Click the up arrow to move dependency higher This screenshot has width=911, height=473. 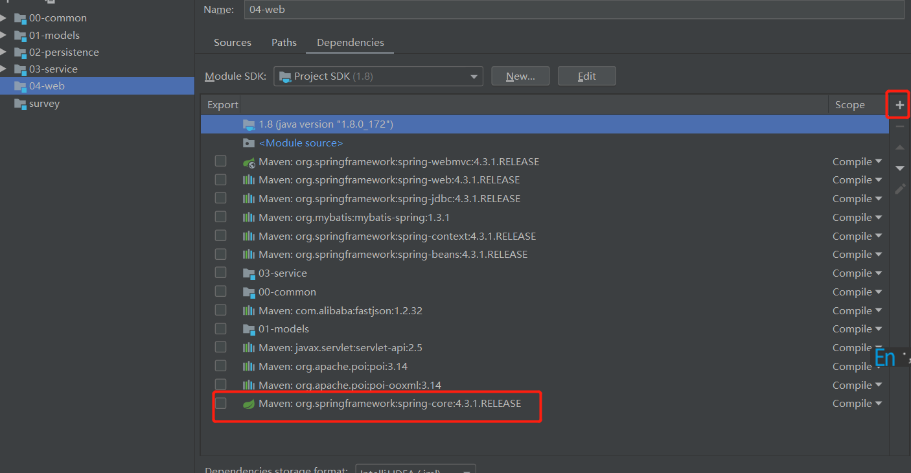tap(899, 147)
